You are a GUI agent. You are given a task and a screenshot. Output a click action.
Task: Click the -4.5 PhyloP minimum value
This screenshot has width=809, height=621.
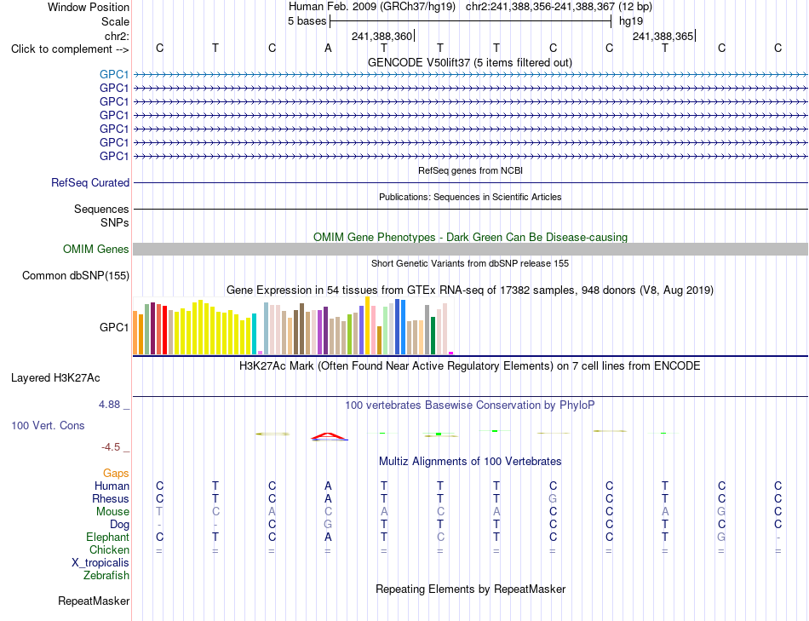[111, 447]
